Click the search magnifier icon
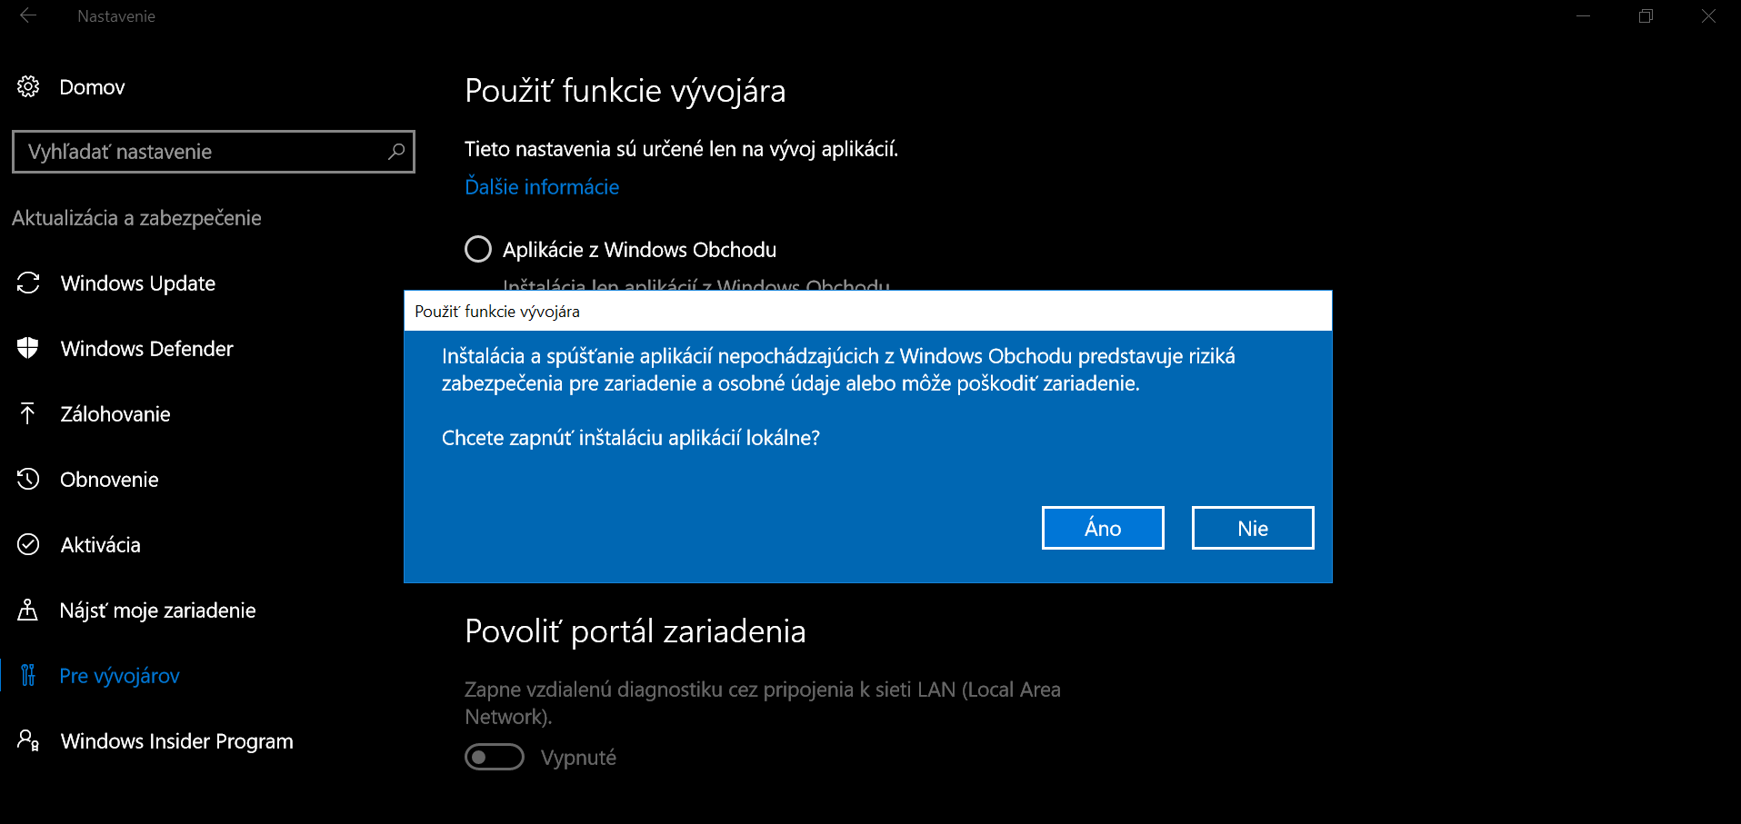This screenshot has width=1741, height=824. (396, 152)
